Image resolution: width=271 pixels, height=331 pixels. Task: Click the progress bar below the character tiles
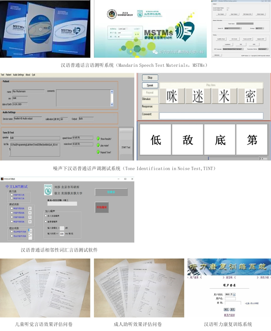(233, 158)
